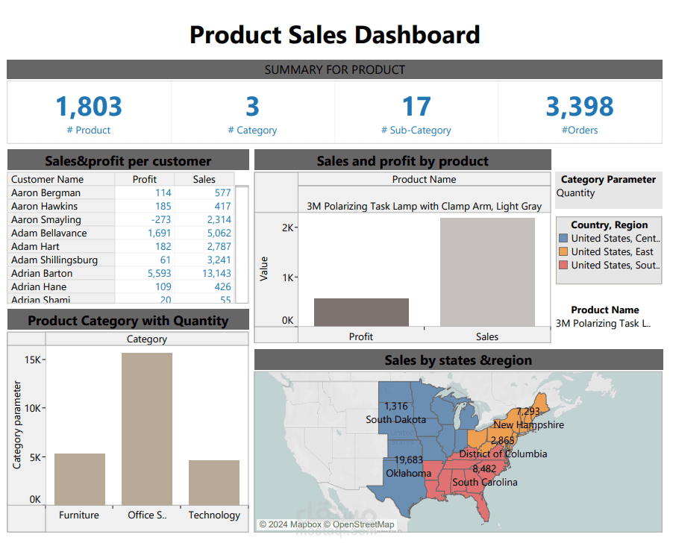Click the 17 # Sub-Category summary tile
Image resolution: width=673 pixels, height=549 pixels.
click(x=416, y=113)
